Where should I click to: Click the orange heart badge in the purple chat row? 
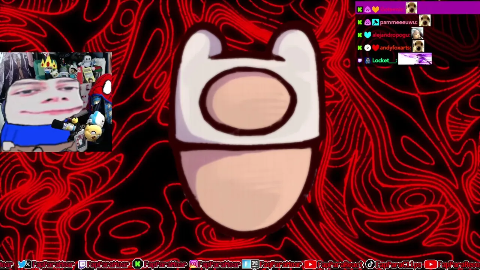375,9
